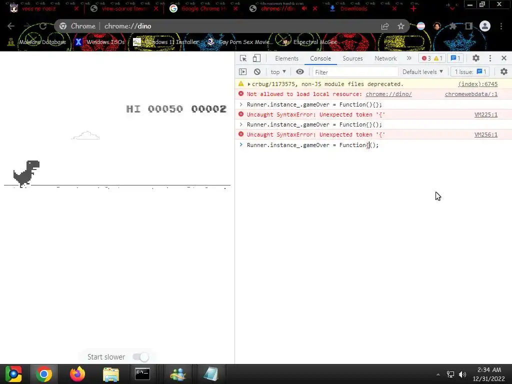Screen dimensions: 512x384
Task: Open DevTools settings gear
Action: pos(476,58)
